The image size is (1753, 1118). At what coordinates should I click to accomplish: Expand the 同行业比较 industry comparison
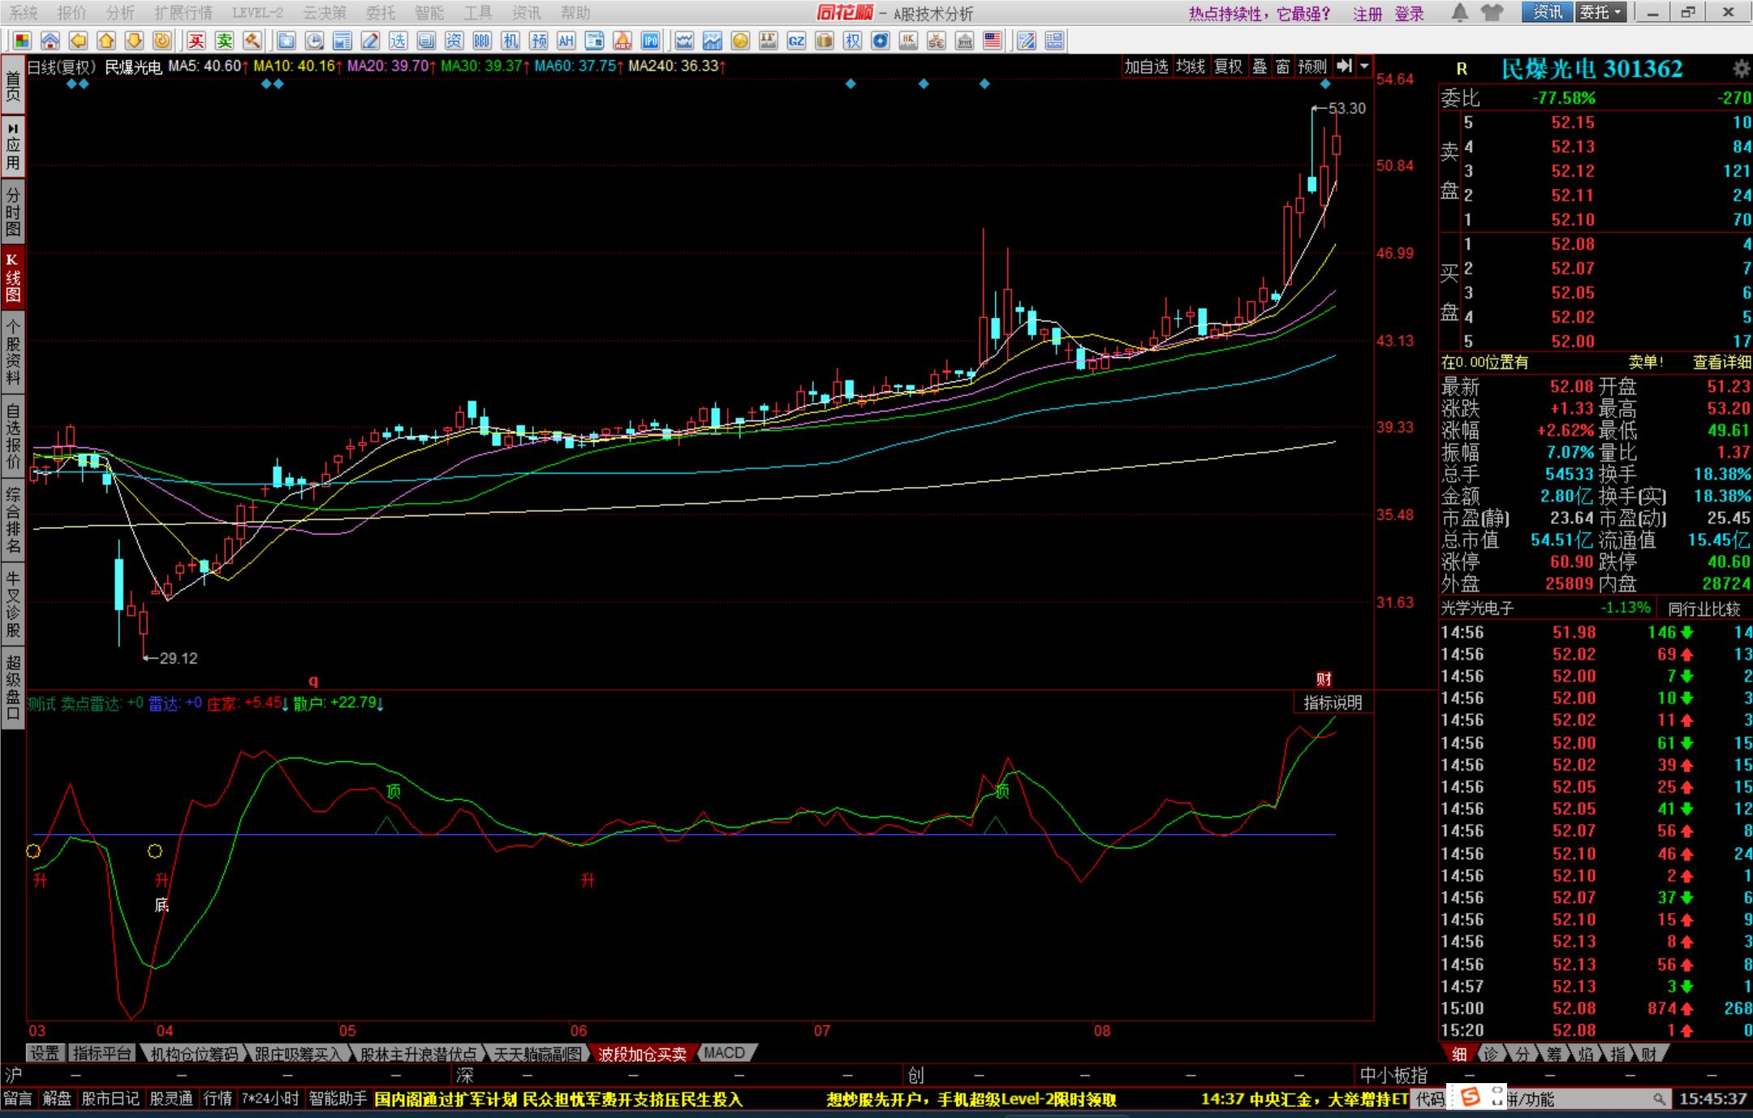(x=1703, y=608)
